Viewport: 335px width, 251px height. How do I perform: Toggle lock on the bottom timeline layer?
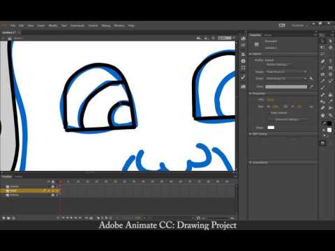click(53, 195)
